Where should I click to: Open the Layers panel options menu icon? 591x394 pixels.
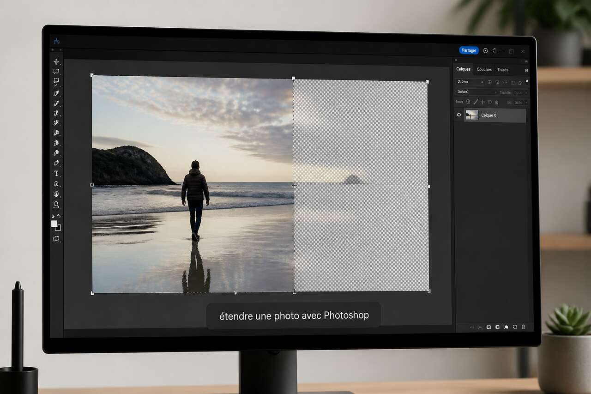click(526, 70)
